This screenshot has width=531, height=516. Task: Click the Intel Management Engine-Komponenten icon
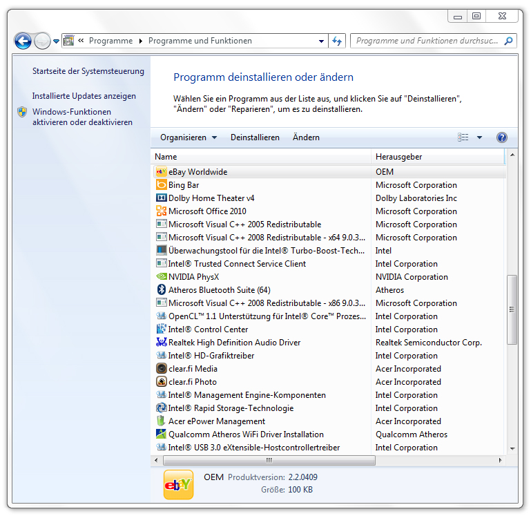click(161, 394)
